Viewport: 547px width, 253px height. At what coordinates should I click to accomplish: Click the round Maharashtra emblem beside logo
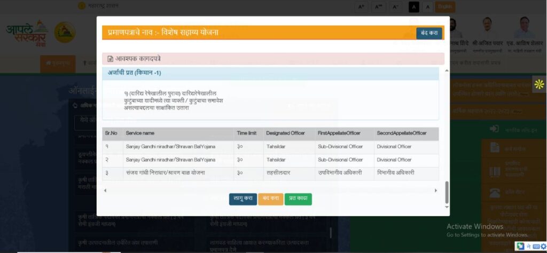(65, 33)
